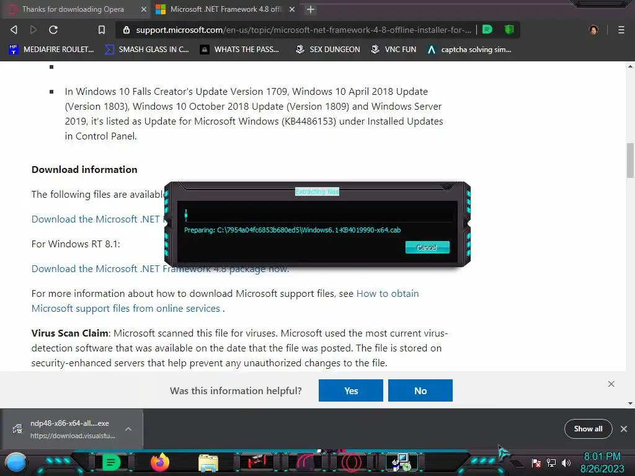Click the 'Preparing: C:\7954a04fc...' status text
The image size is (635, 476).
click(x=293, y=230)
